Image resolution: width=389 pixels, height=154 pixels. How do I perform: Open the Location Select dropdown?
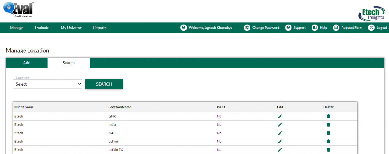click(x=47, y=84)
